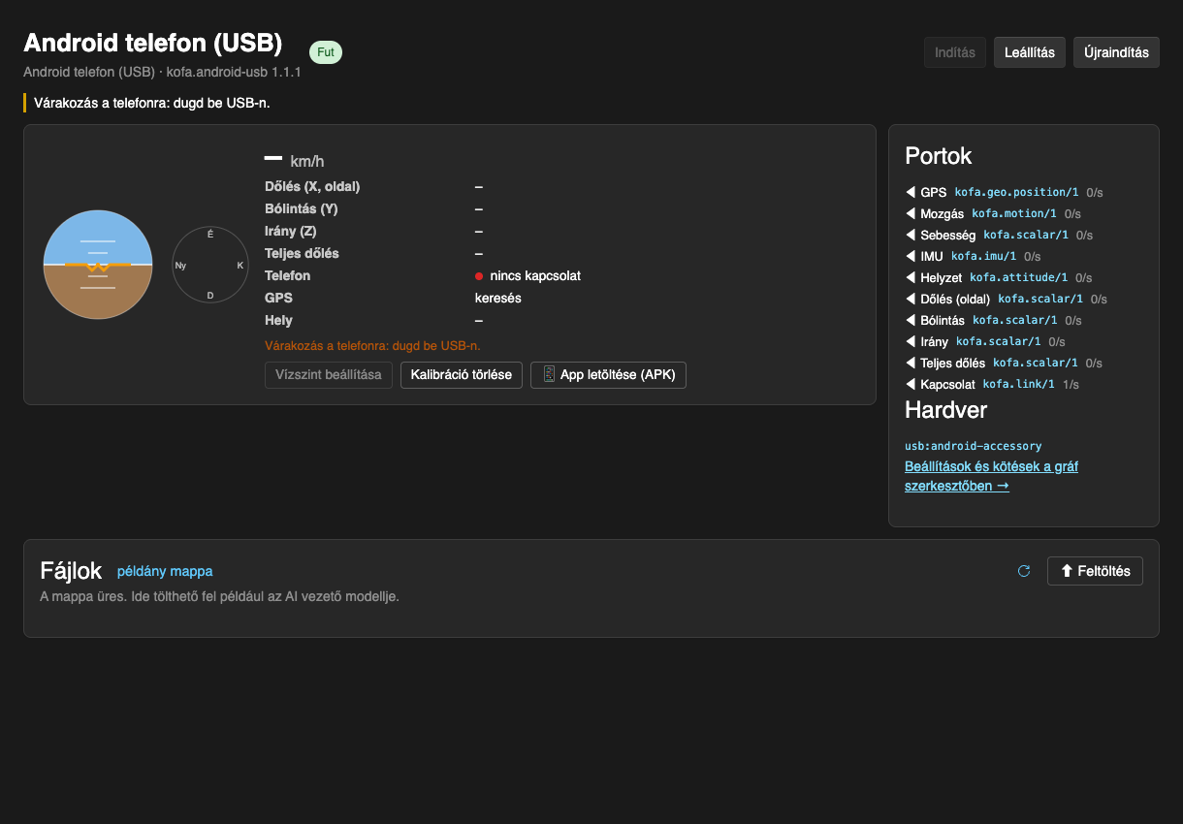The width and height of the screenshot is (1183, 824).
Task: Click the Fut running status badge
Action: [x=326, y=52]
